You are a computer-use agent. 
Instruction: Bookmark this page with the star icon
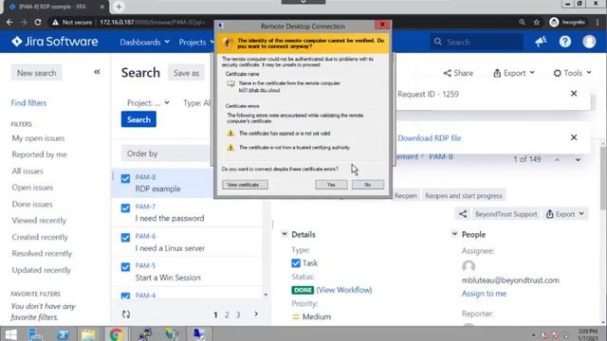tap(536, 22)
